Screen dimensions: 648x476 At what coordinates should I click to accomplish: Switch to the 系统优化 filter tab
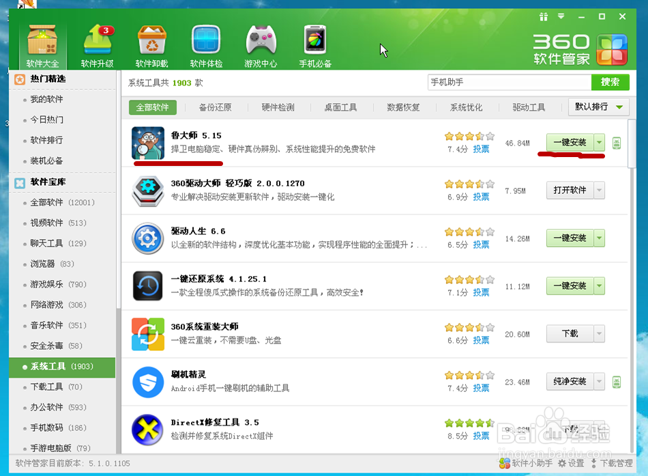coord(466,108)
